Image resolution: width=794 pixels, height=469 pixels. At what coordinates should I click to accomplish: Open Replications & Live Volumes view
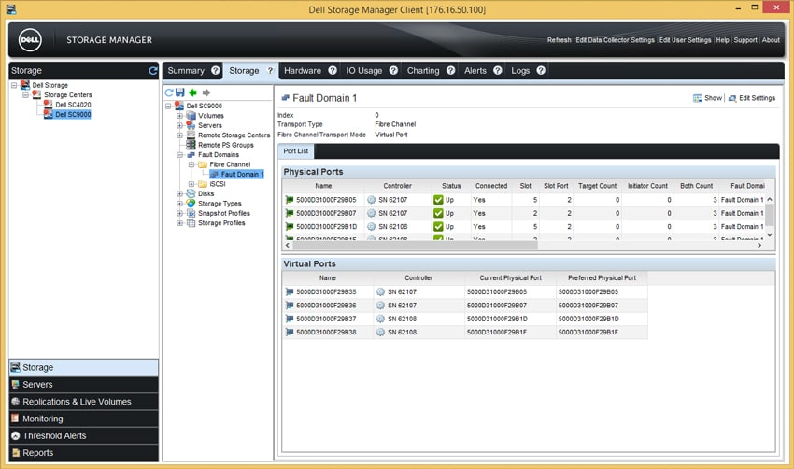[83, 402]
